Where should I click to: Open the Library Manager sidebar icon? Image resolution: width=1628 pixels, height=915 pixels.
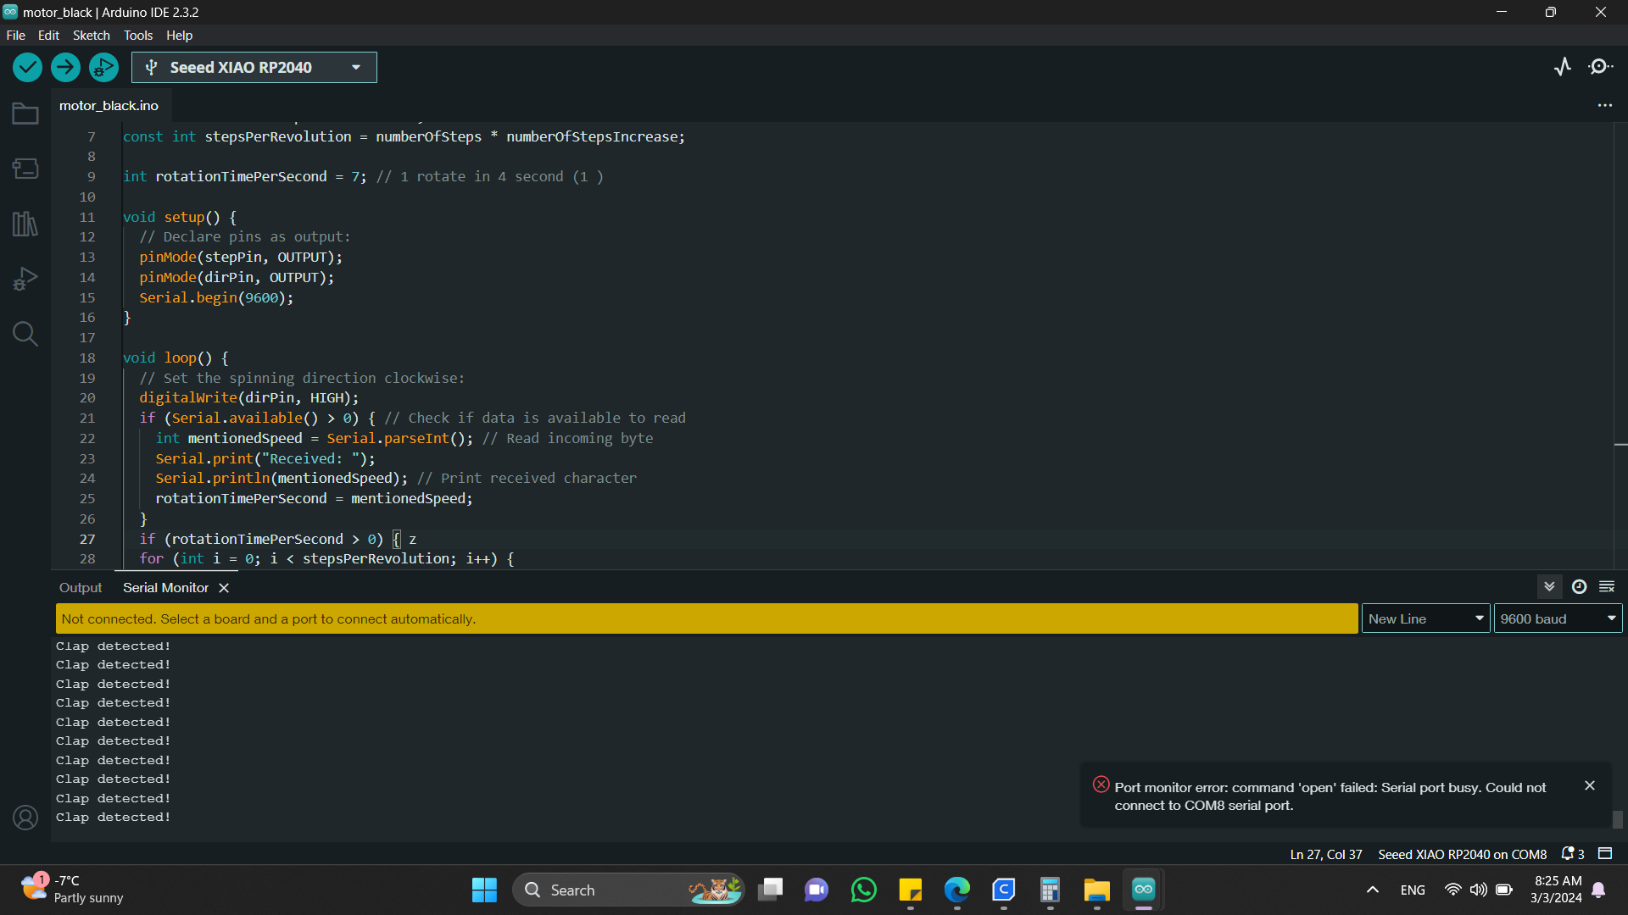click(x=25, y=224)
